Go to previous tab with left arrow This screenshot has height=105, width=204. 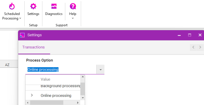(193, 47)
